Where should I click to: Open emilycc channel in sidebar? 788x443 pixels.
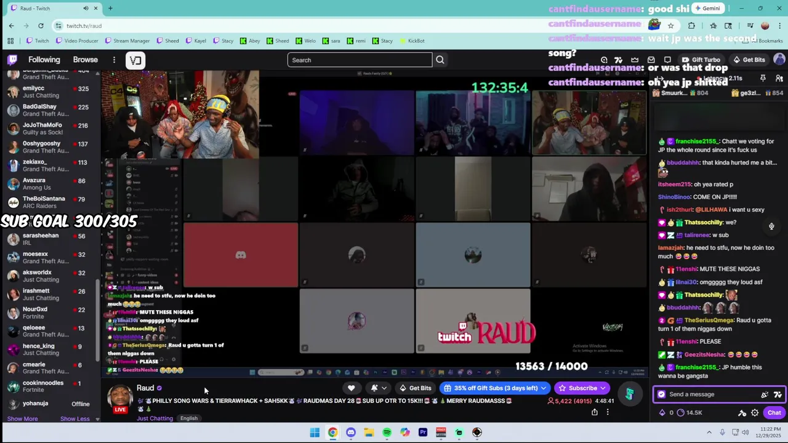(50, 92)
